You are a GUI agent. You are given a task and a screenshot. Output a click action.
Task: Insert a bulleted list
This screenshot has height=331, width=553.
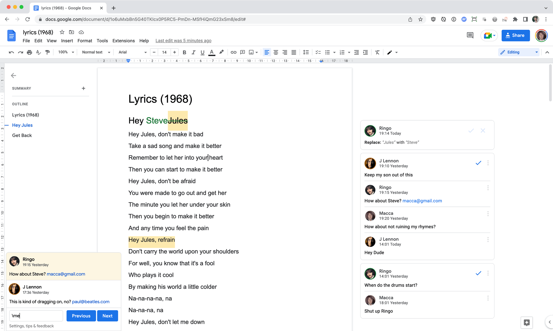[x=328, y=52]
